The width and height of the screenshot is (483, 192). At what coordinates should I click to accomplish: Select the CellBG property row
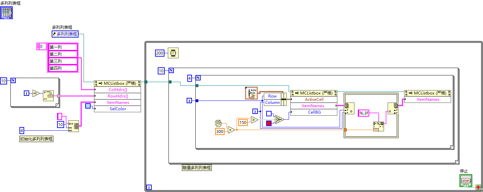(314, 112)
